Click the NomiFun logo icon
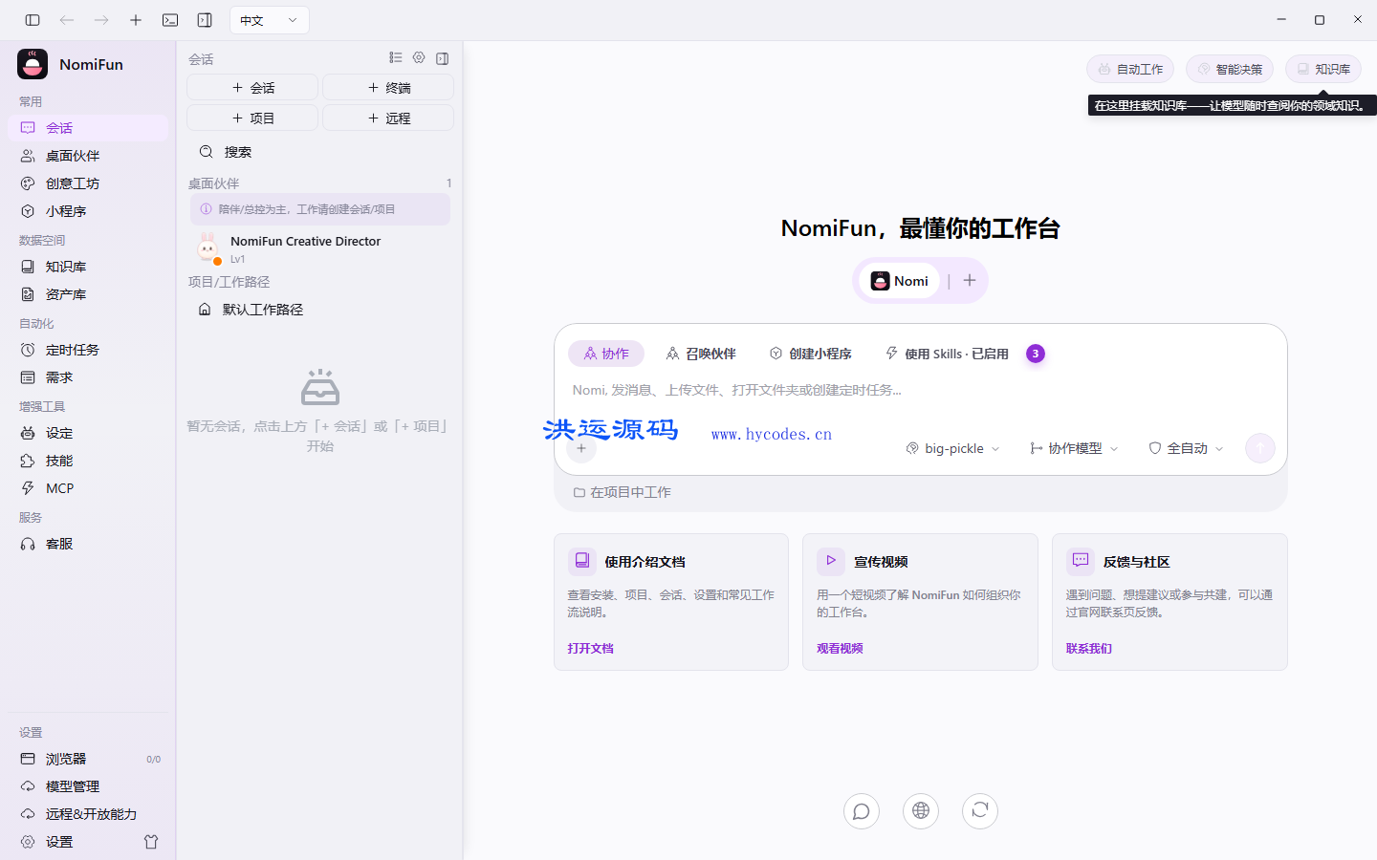The width and height of the screenshot is (1377, 860). (x=33, y=64)
